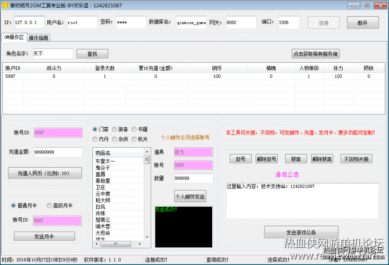Click the 充值金额 field 99999999
Image resolution: width=389 pixels, height=265 pixels.
pos(58,152)
